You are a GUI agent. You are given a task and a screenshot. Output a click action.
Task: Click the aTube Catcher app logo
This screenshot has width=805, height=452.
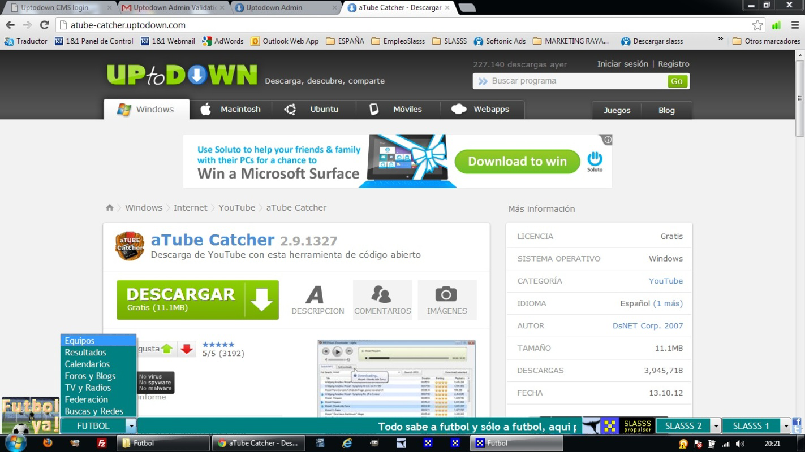(x=130, y=246)
